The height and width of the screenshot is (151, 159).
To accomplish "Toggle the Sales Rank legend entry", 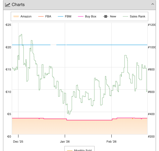I will pyautogui.click(x=134, y=16).
